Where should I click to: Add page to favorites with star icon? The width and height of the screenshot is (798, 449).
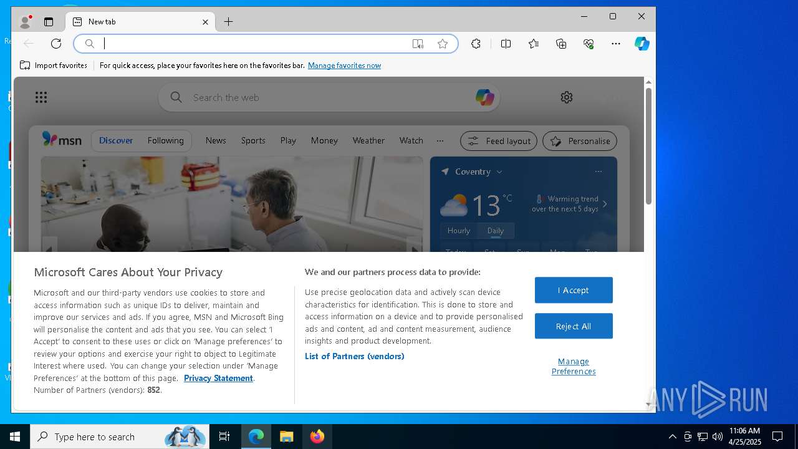coord(443,44)
